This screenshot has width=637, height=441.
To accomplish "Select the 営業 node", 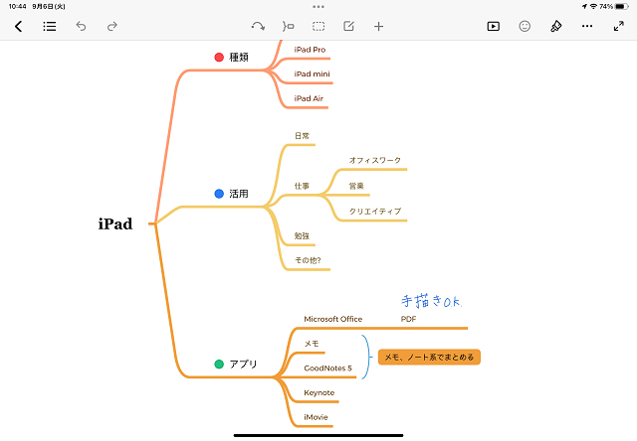I will [356, 186].
